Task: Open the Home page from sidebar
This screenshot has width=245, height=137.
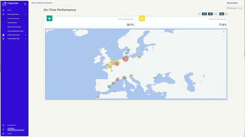Action: (x=9, y=10)
